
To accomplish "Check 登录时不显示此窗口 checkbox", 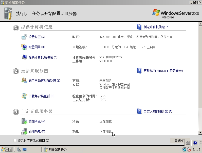I will click(14, 140).
